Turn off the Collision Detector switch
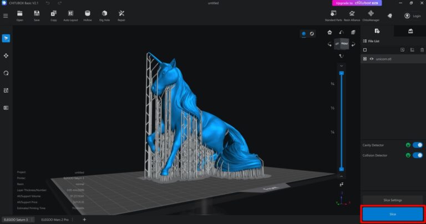The width and height of the screenshot is (426, 224). tap(417, 155)
